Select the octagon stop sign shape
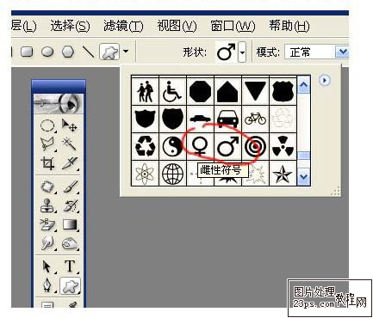Screen dimensions: 373x318 (200, 91)
